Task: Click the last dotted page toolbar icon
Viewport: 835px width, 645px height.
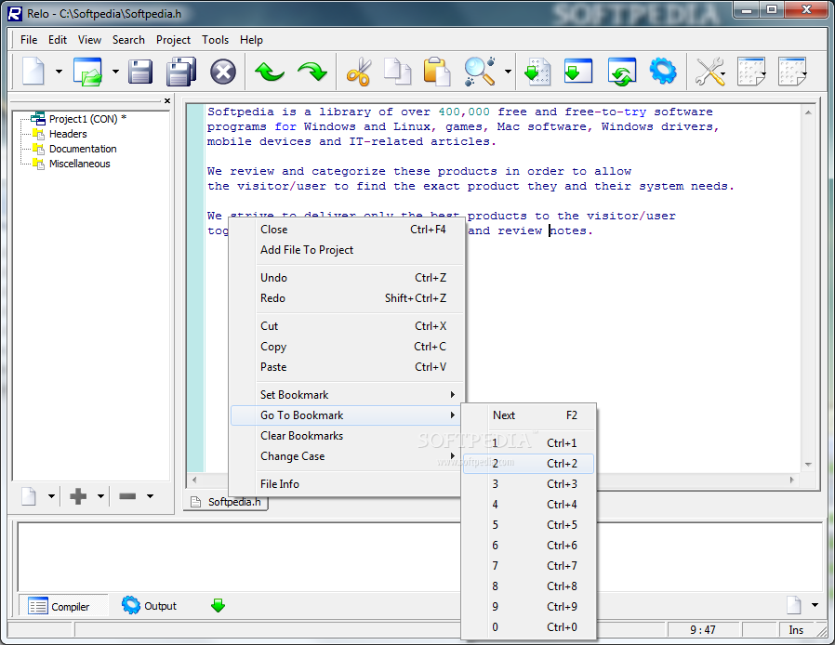Action: (x=792, y=72)
